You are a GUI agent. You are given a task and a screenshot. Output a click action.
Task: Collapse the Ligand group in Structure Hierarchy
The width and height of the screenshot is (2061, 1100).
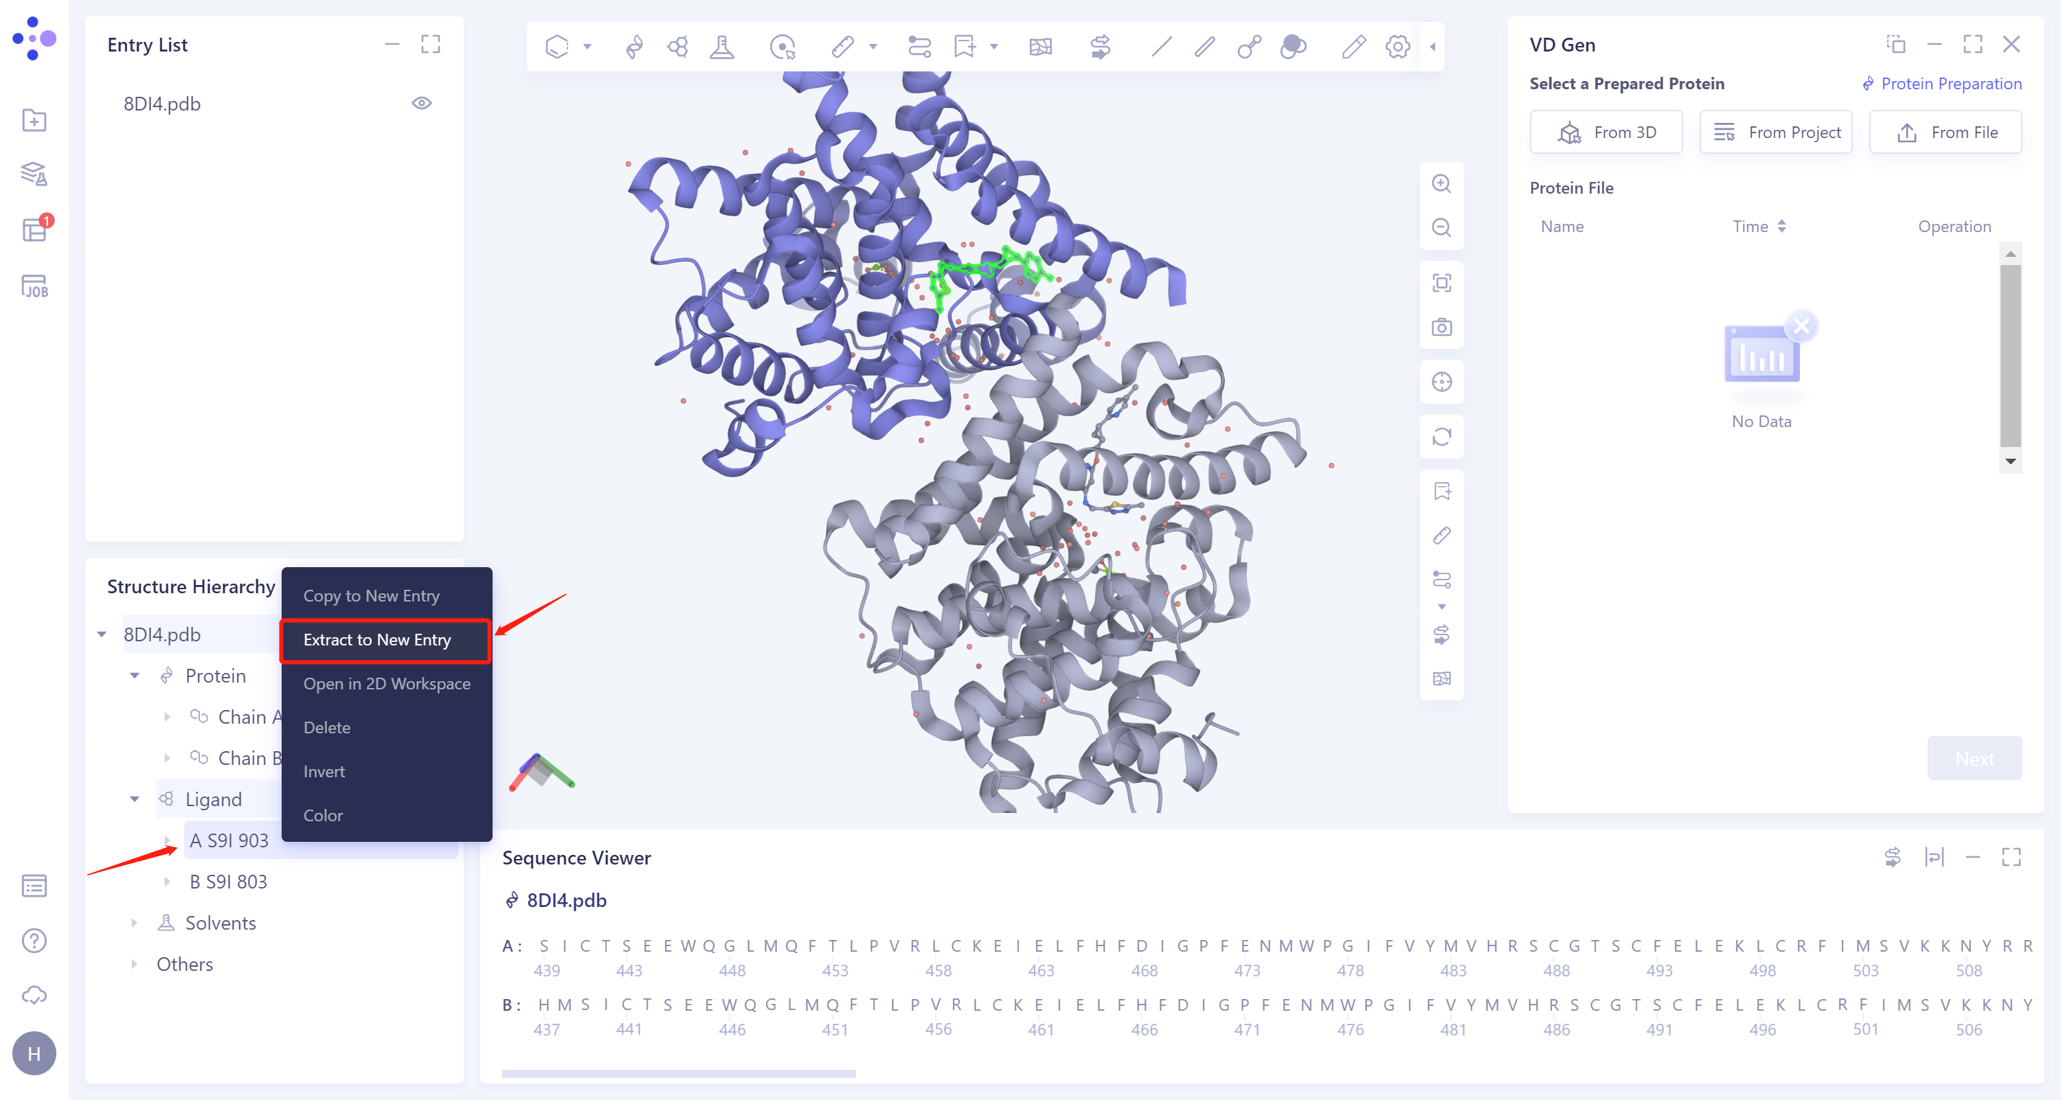135,799
